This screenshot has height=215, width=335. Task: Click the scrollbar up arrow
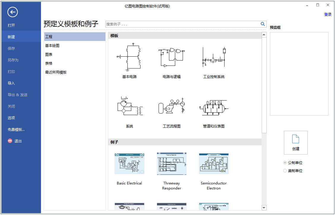pyautogui.click(x=264, y=35)
